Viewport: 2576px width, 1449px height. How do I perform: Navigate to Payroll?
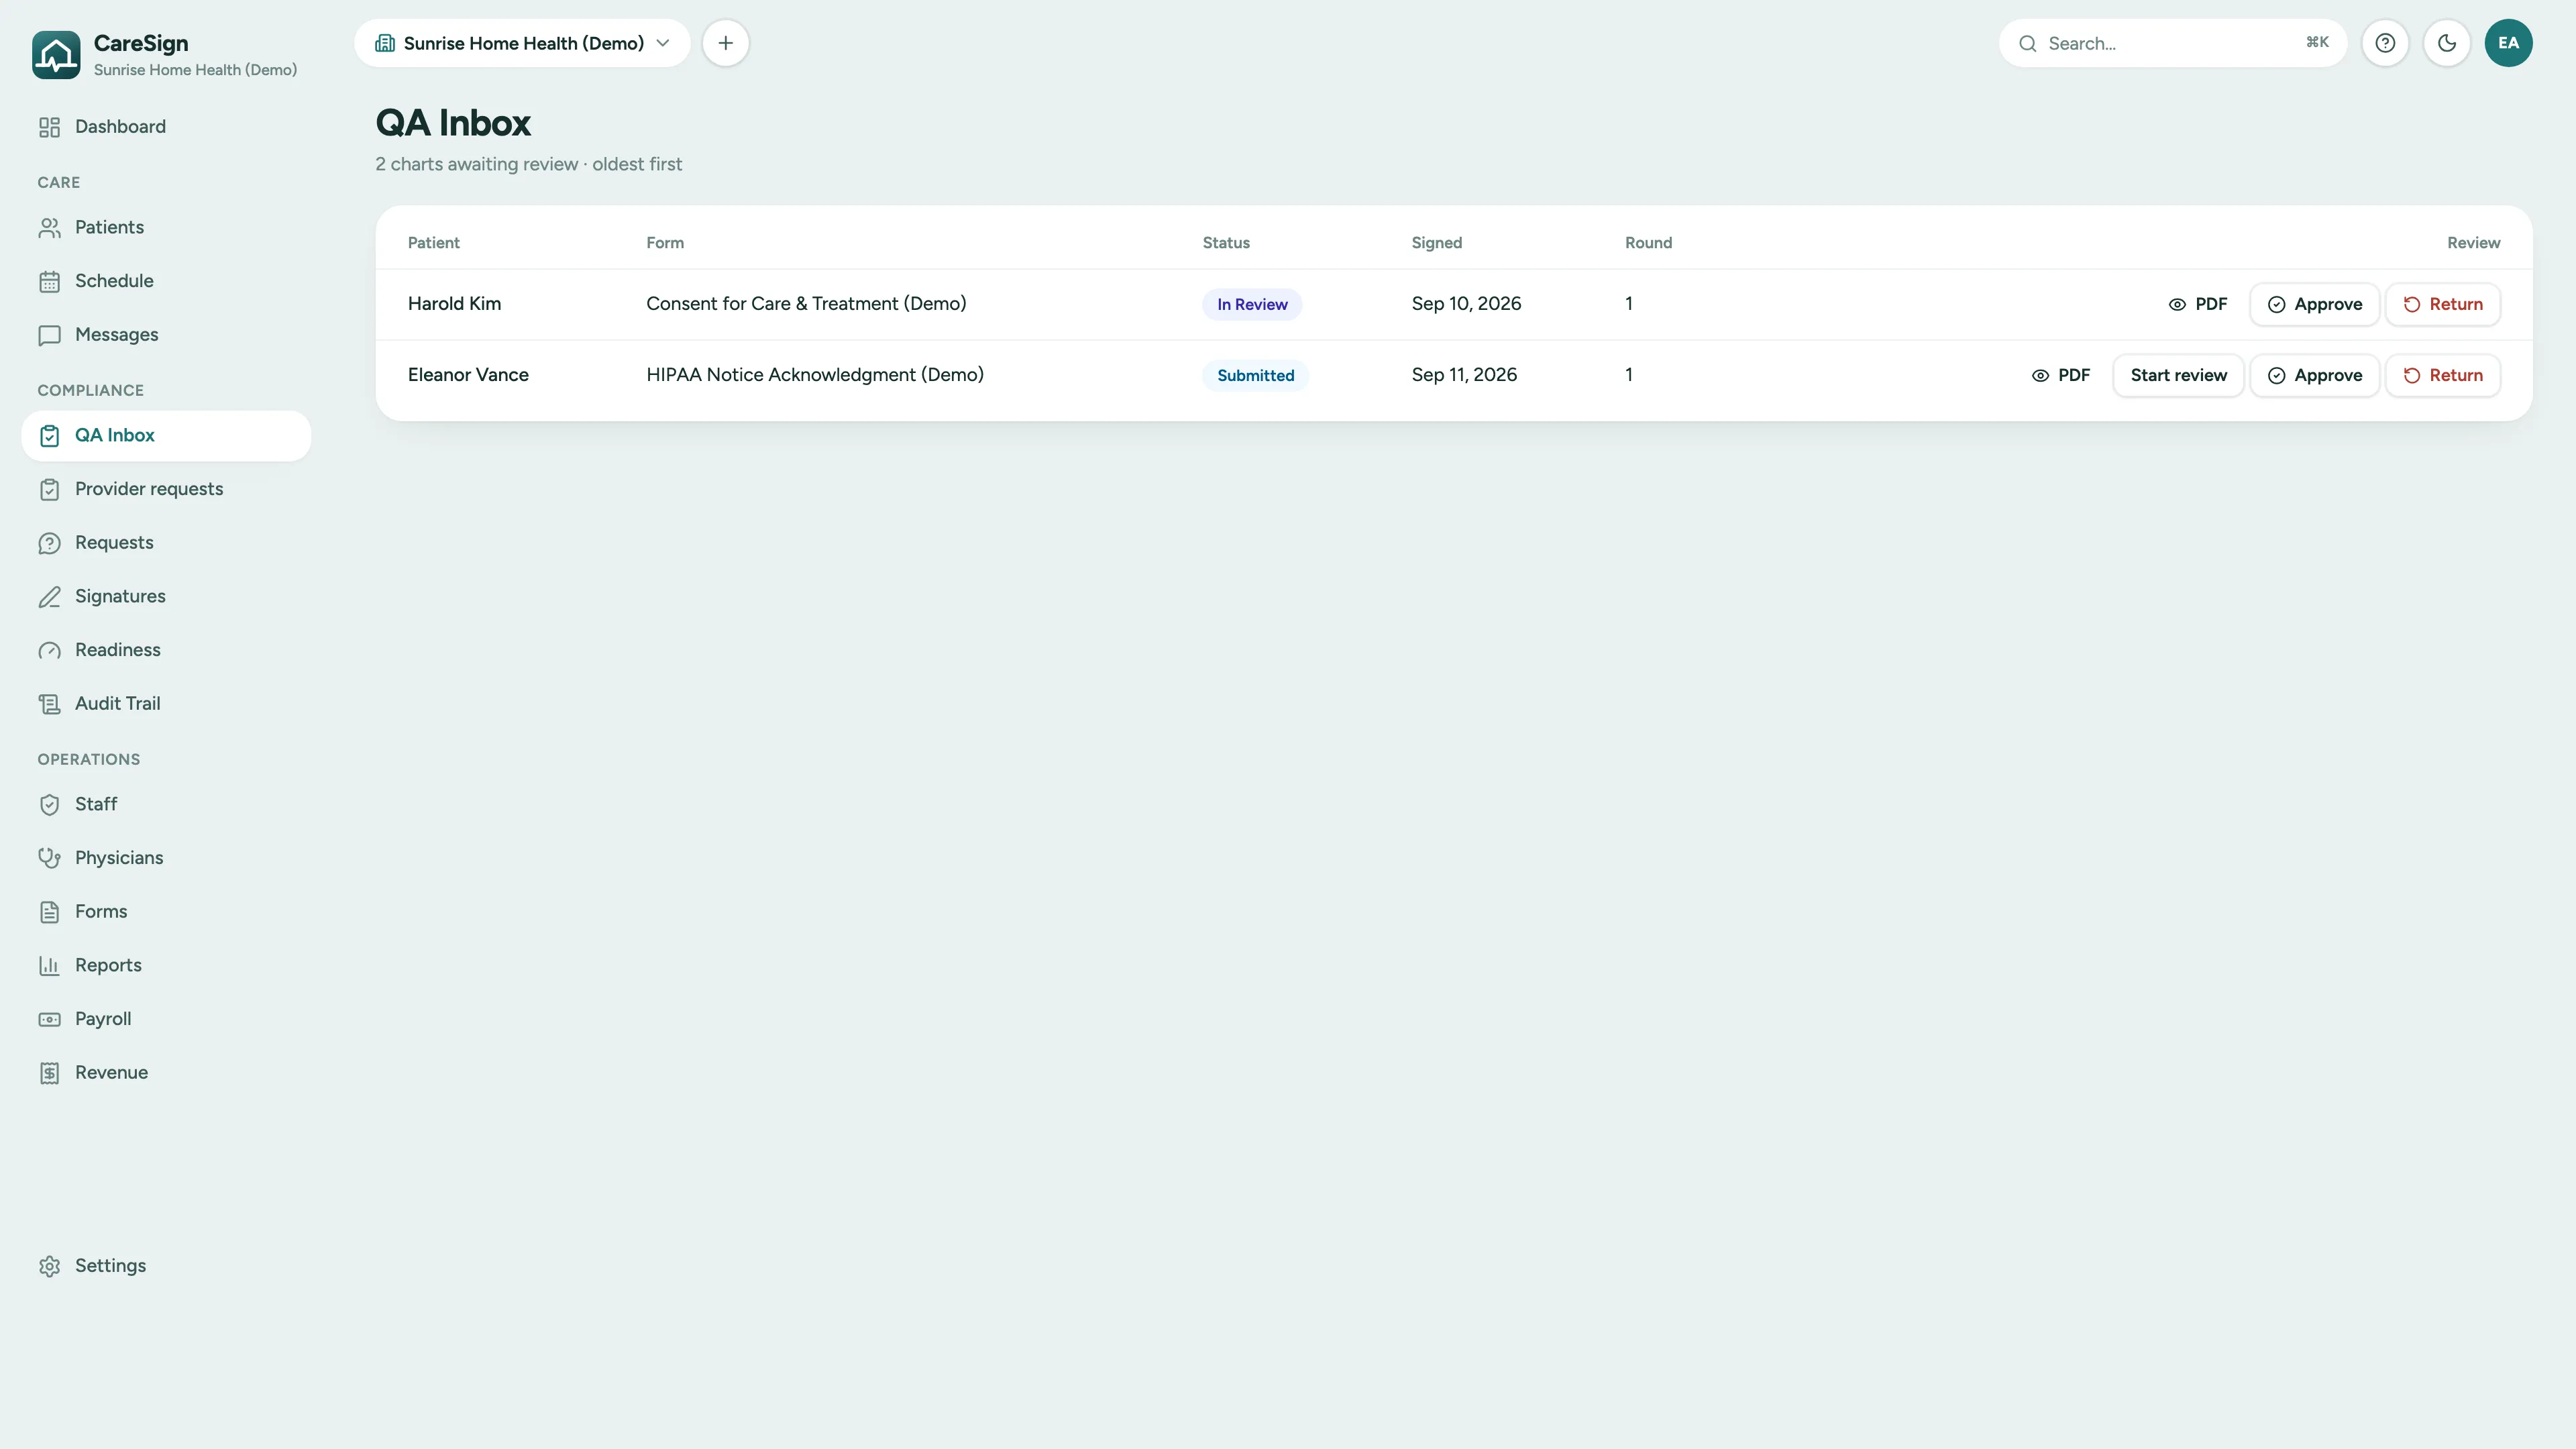point(166,1019)
